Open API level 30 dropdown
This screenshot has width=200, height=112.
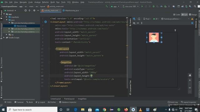156,19
